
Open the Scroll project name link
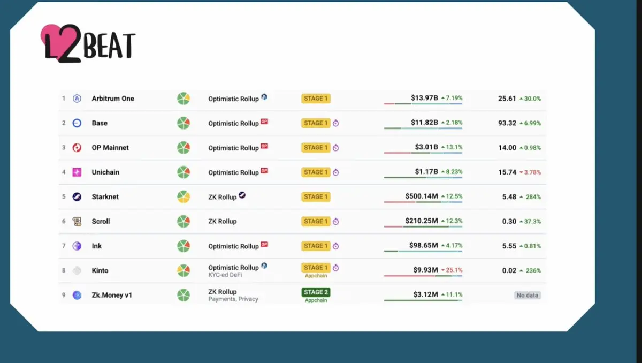101,222
